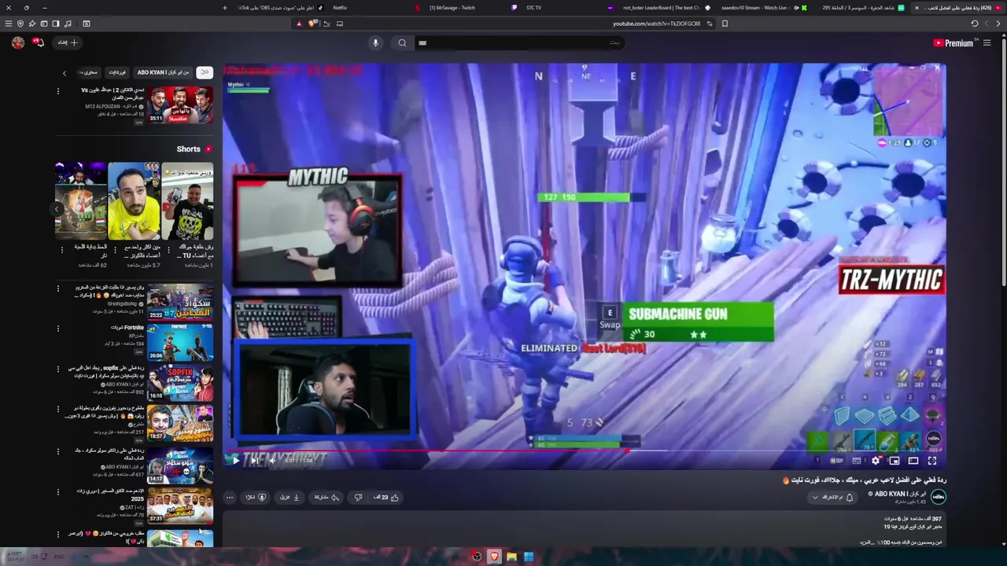Toggle subtitles in the video player
The image size is (1007, 566).
point(857,461)
